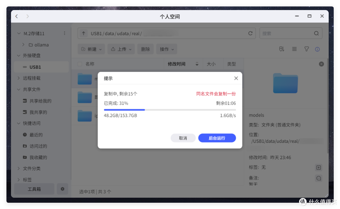Open the filter funnel icon
Image resolution: width=340 pixels, height=209 pixels.
point(306,49)
